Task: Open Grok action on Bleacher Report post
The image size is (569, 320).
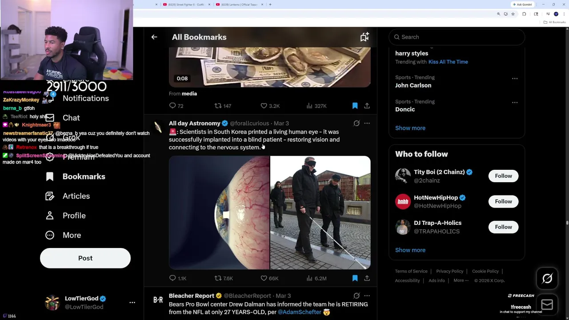Action: point(357,296)
